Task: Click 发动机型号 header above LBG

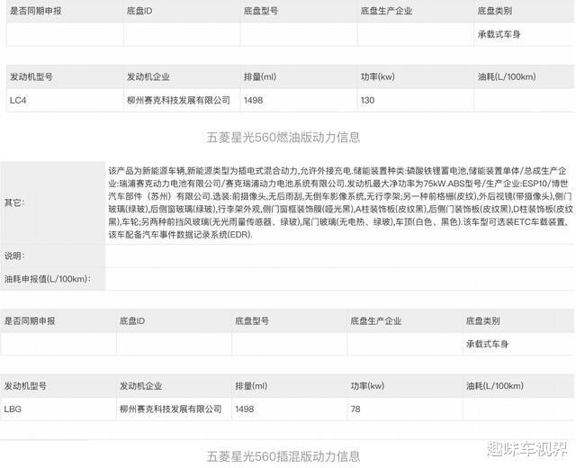Action: 25,386
